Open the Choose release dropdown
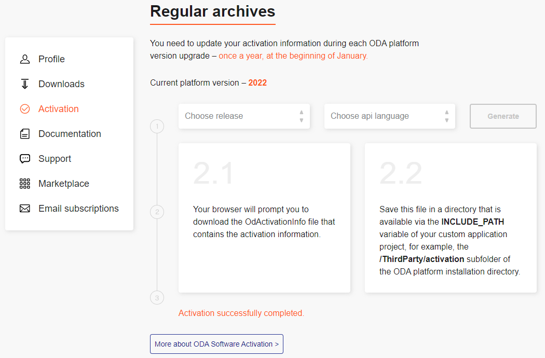 point(244,116)
